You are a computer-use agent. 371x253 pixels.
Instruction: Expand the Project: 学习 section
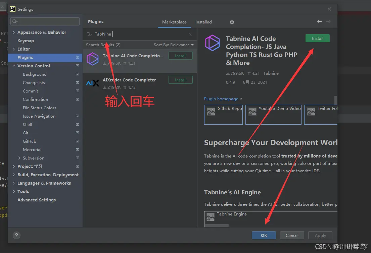(14, 166)
